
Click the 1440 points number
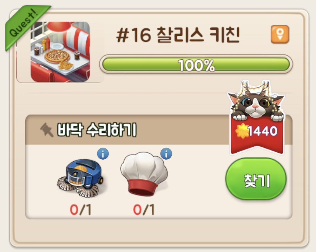click(263, 131)
